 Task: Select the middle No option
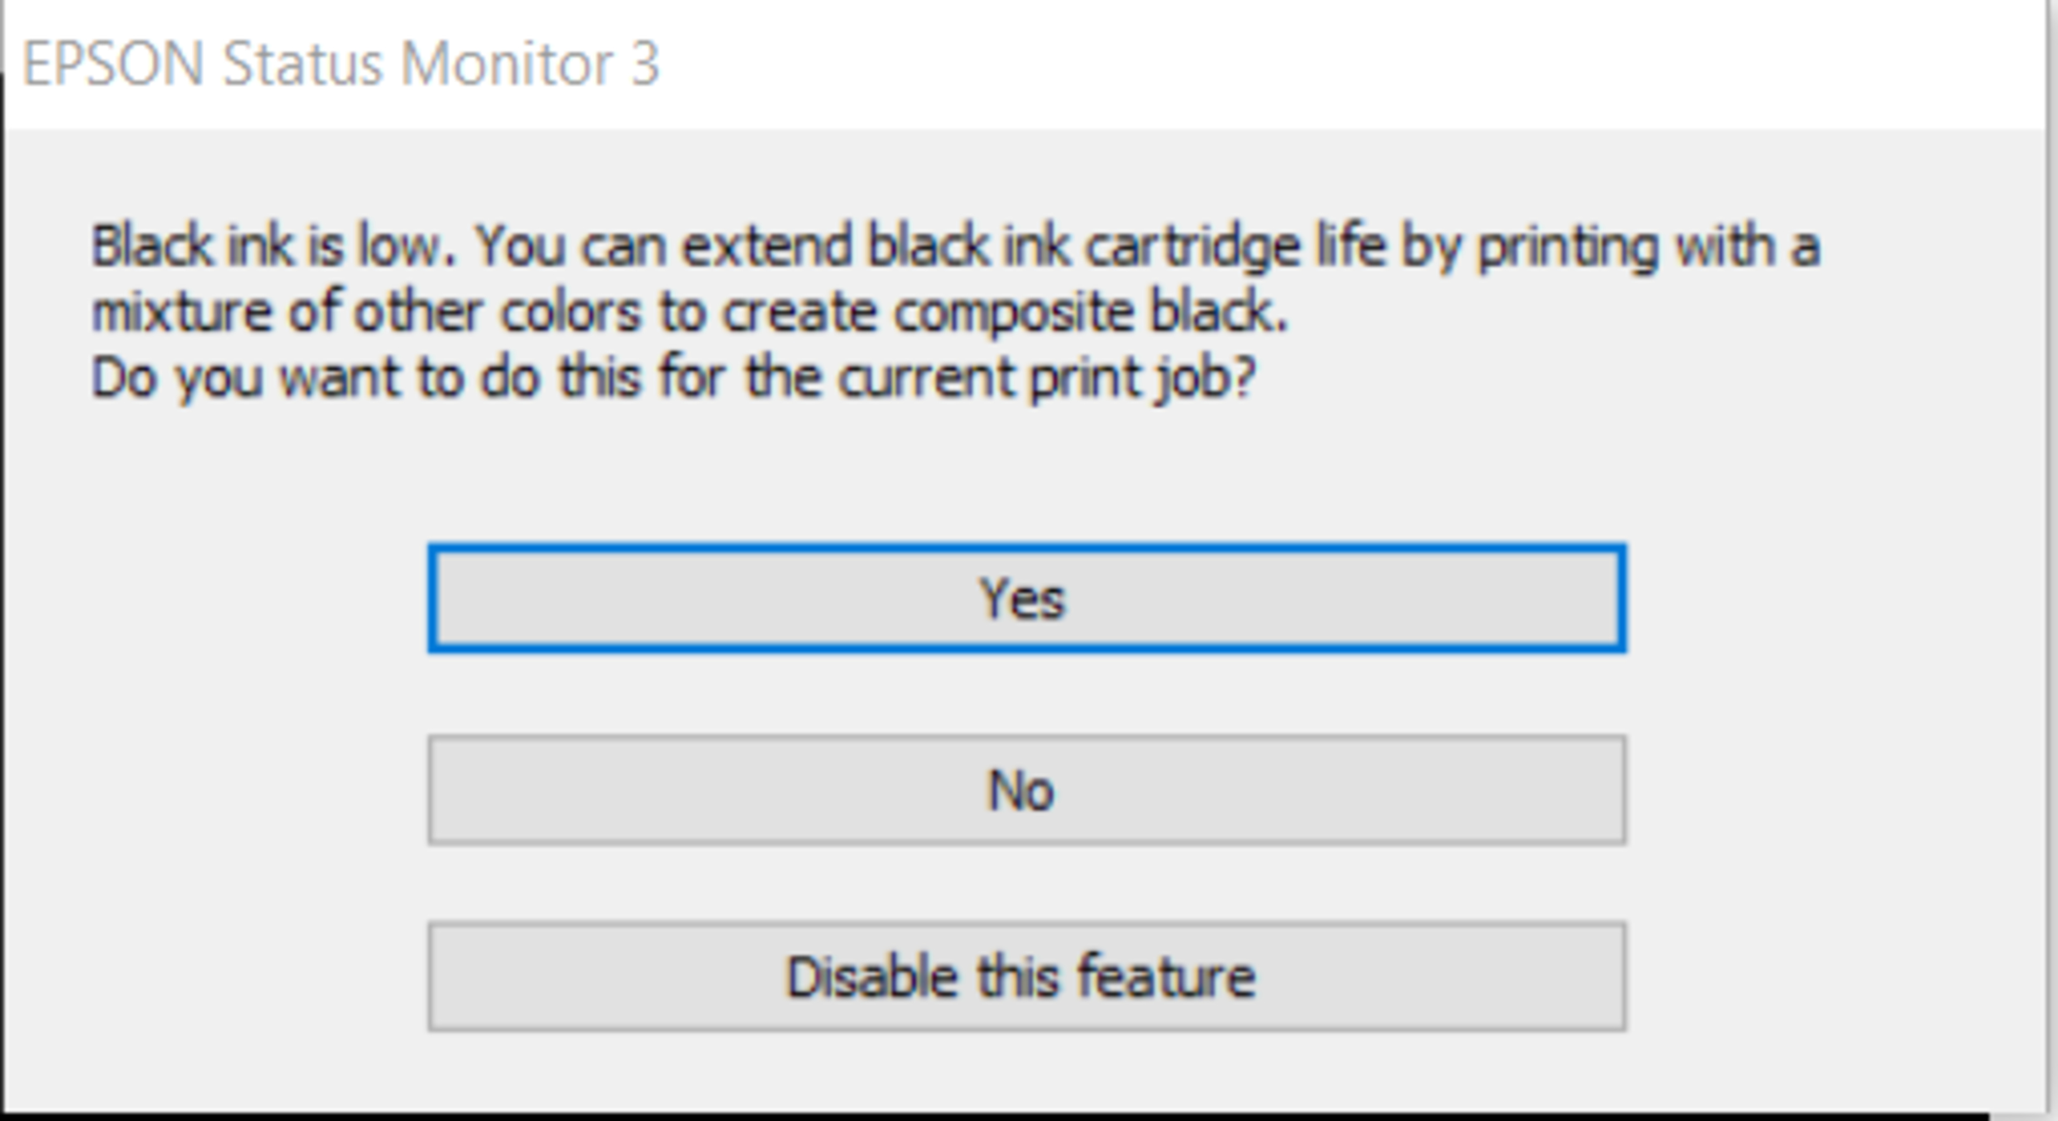tap(1026, 789)
